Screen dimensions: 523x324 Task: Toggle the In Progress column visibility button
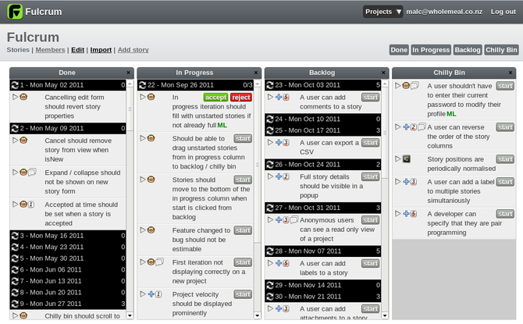click(431, 50)
